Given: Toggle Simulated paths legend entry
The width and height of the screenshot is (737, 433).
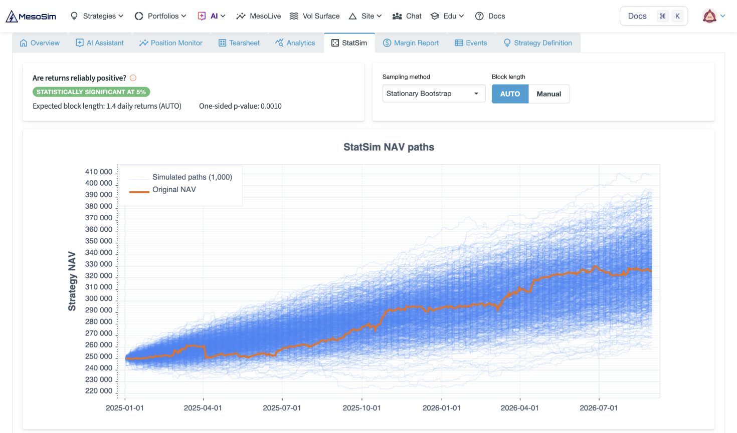Looking at the screenshot, I should pyautogui.click(x=181, y=177).
